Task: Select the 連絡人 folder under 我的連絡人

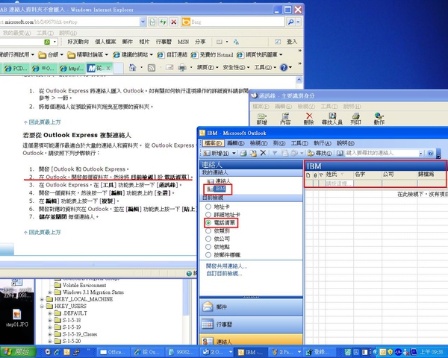Action: [219, 181]
